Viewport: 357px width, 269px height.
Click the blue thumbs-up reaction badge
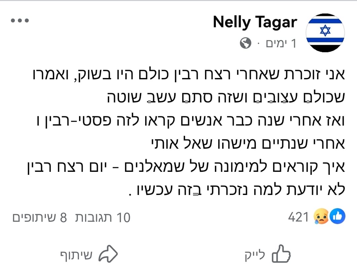[337, 217]
